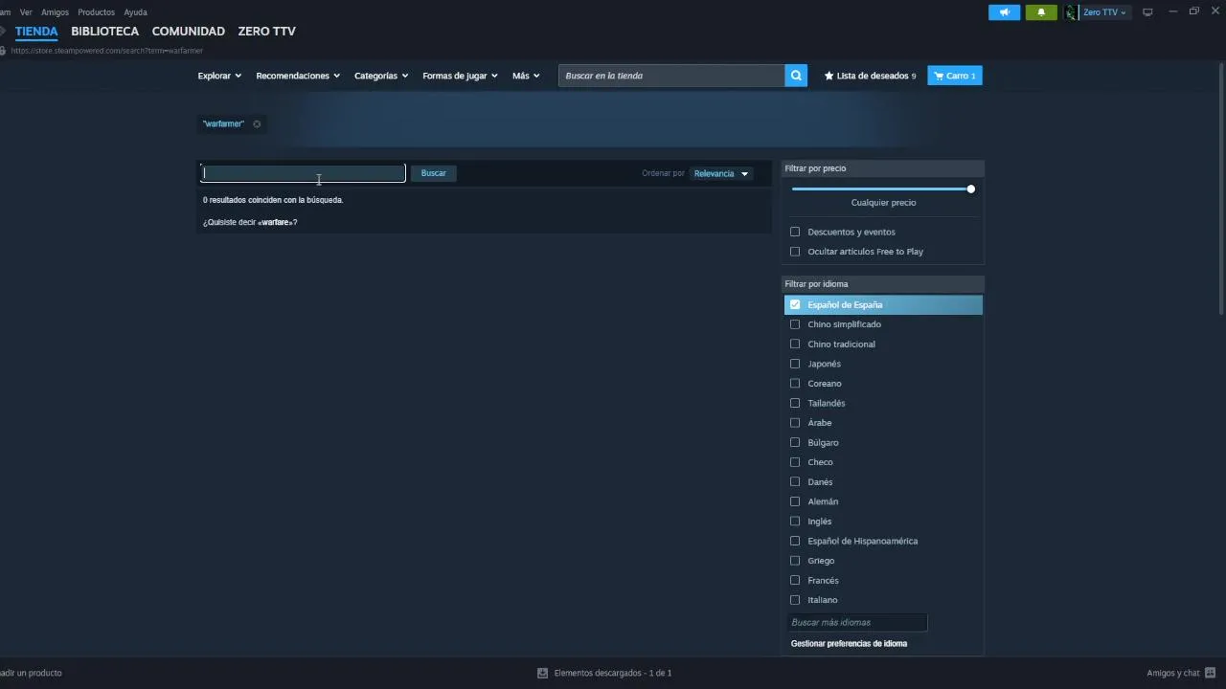Check the Coreano language filter
The image size is (1226, 689).
coord(795,384)
